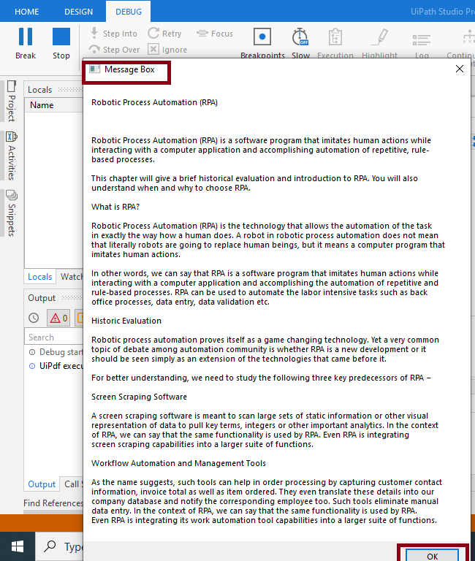Select the 'Debug started' log entry
The width and height of the screenshot is (475, 561).
click(x=56, y=352)
